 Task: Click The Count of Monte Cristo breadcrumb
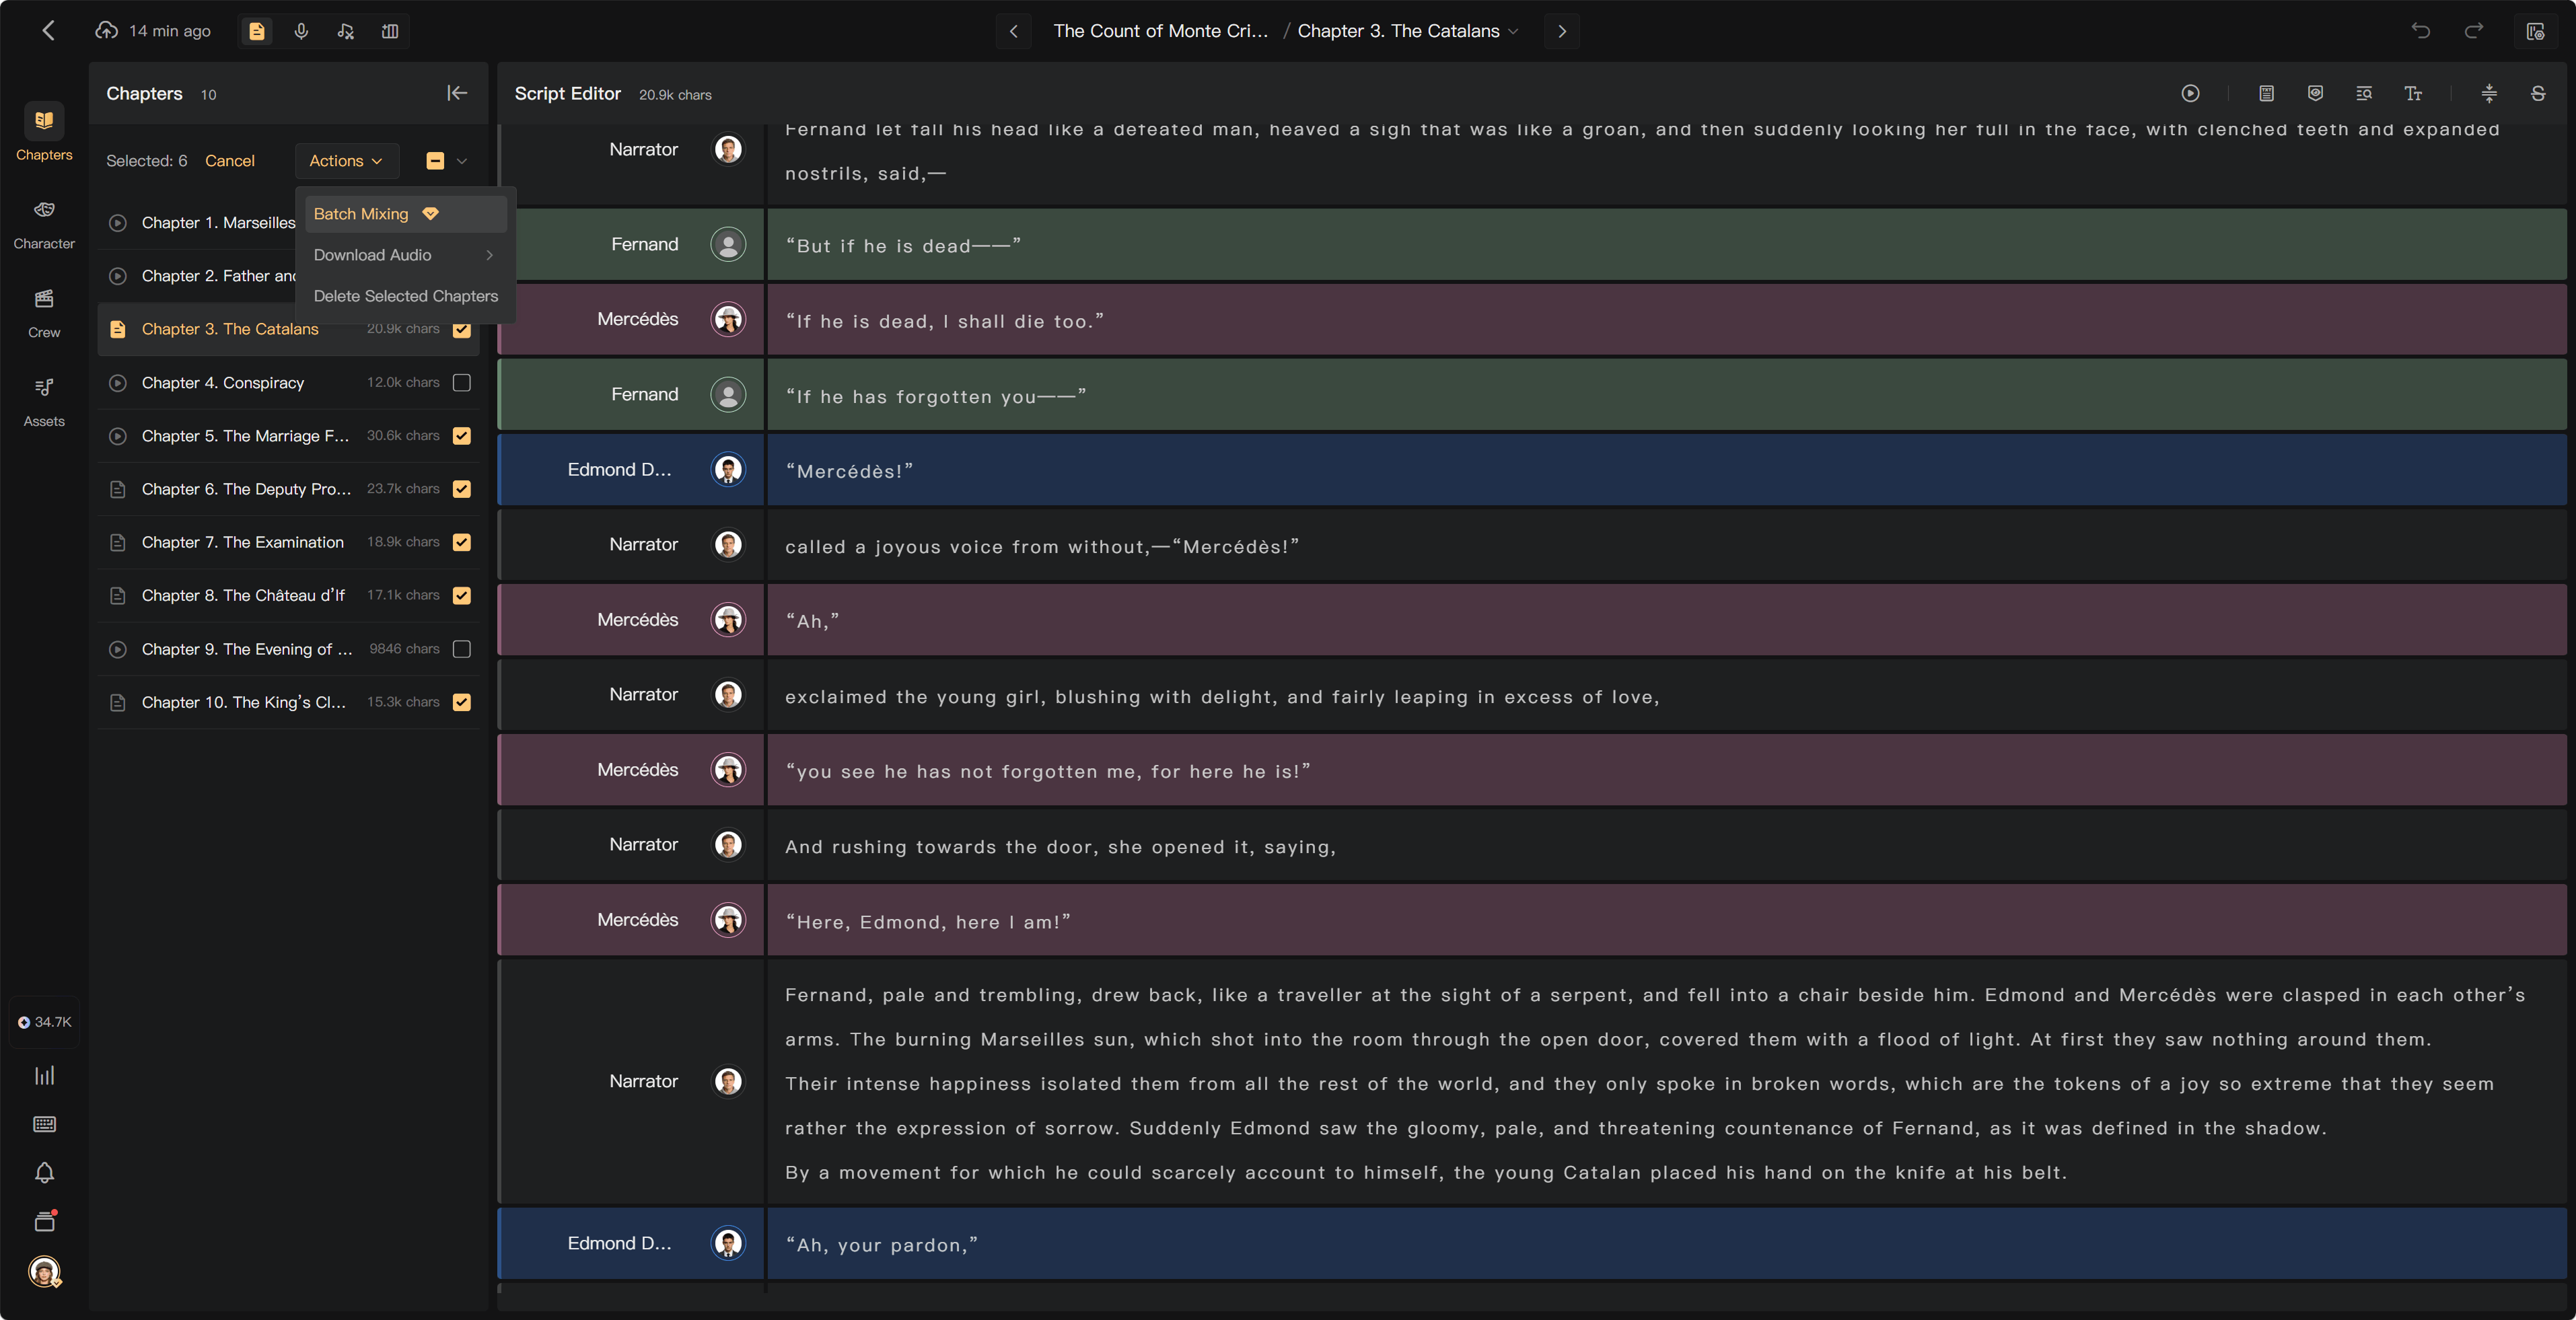[1160, 31]
